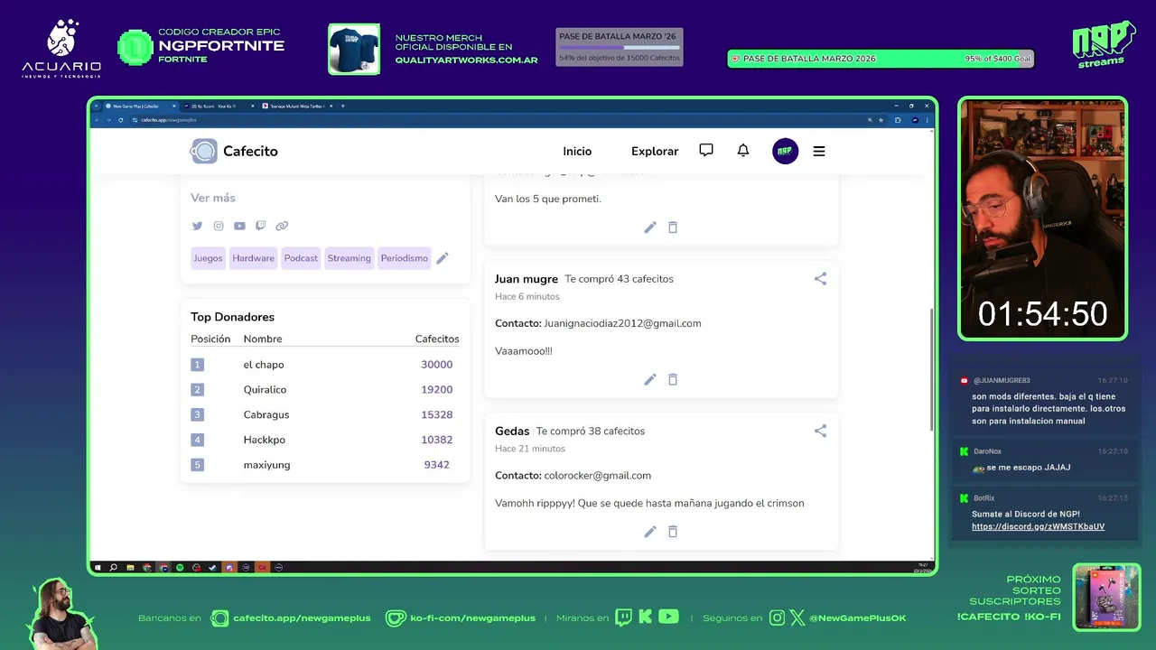Image resolution: width=1156 pixels, height=650 pixels.
Task: Share Gedas's donation
Action: (x=820, y=431)
